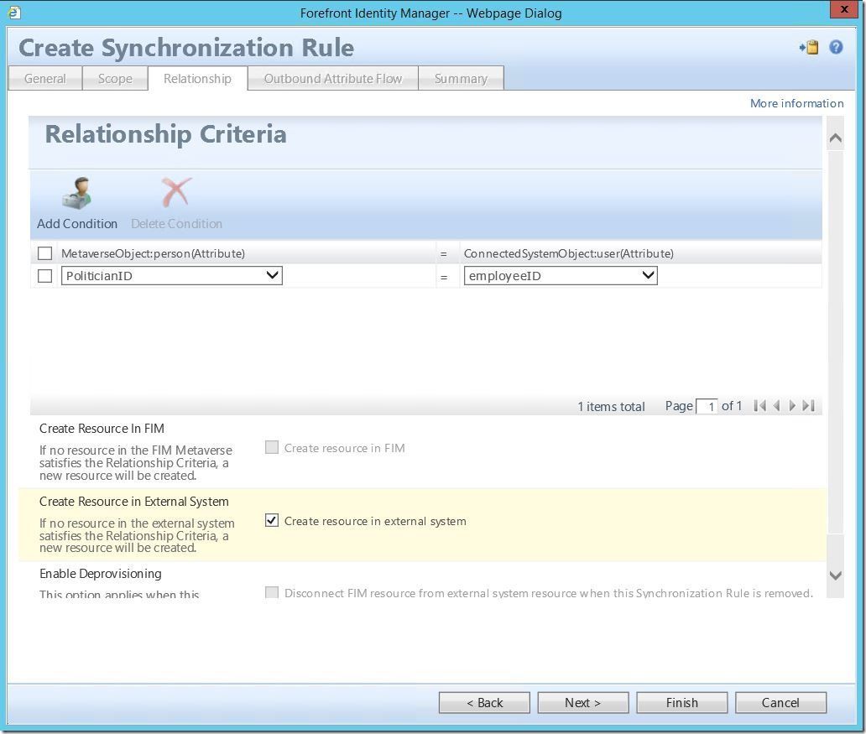This screenshot has width=866, height=734.
Task: Open the Summary tab
Action: point(462,78)
